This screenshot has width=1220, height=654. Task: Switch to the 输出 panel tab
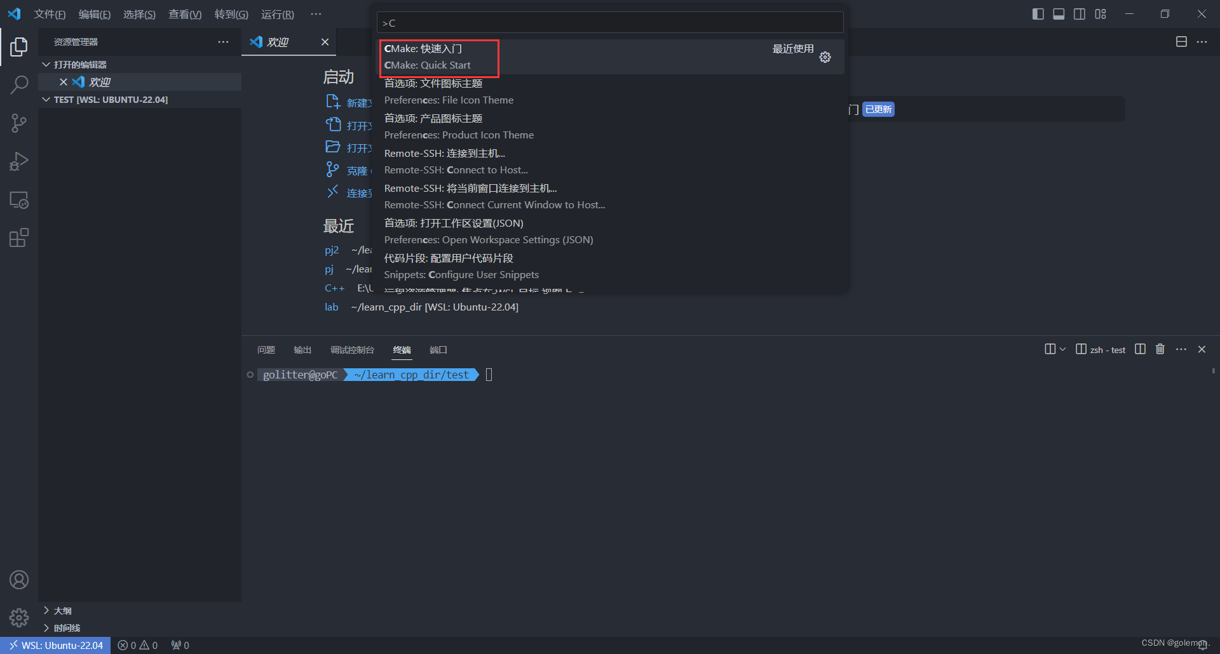tap(302, 350)
